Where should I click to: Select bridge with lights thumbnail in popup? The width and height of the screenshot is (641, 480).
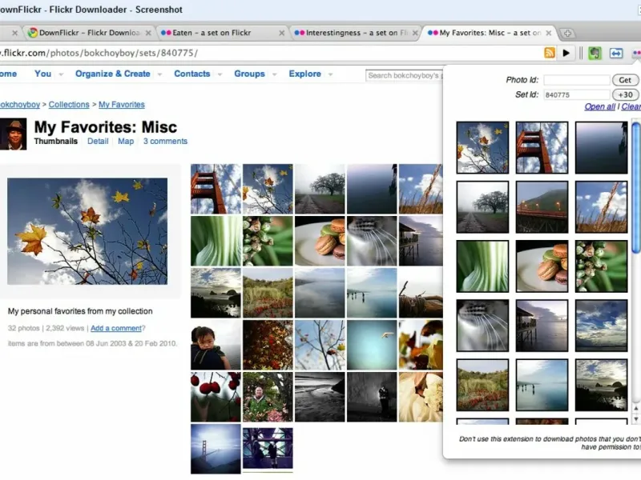(542, 207)
